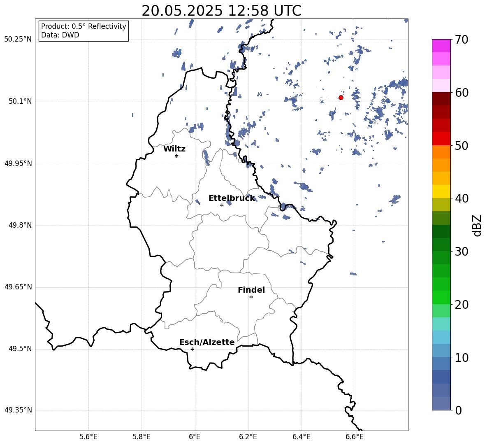Click the 49.65°N latitude label
487x445 pixels.
[x=18, y=287]
